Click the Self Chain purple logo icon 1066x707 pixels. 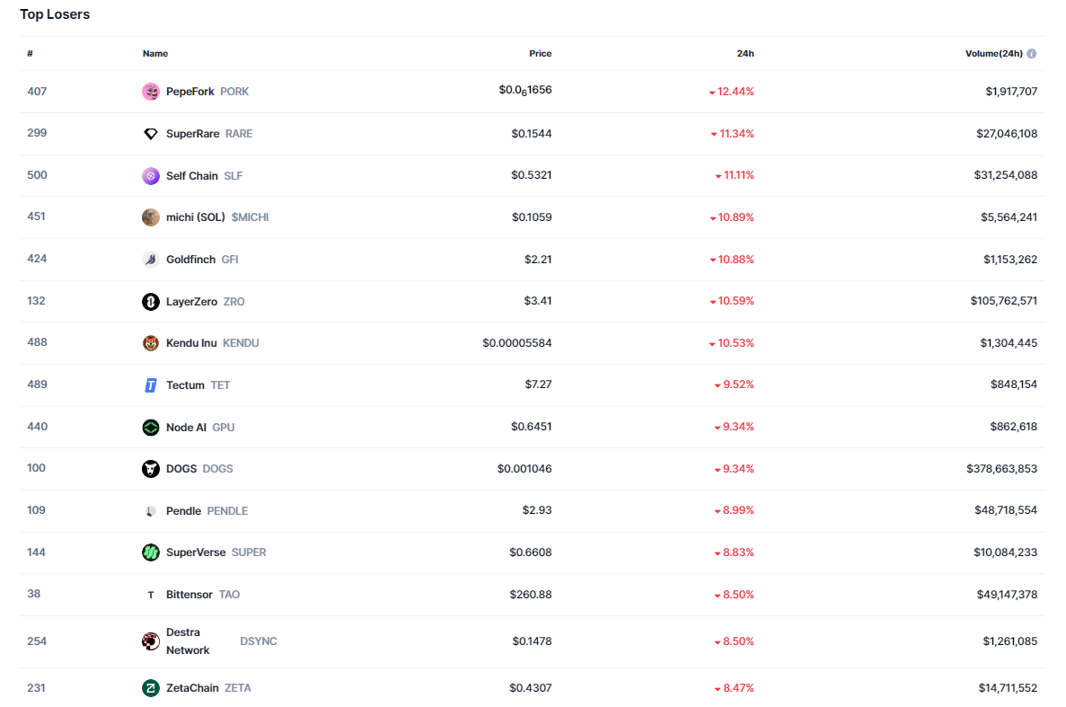(x=151, y=176)
